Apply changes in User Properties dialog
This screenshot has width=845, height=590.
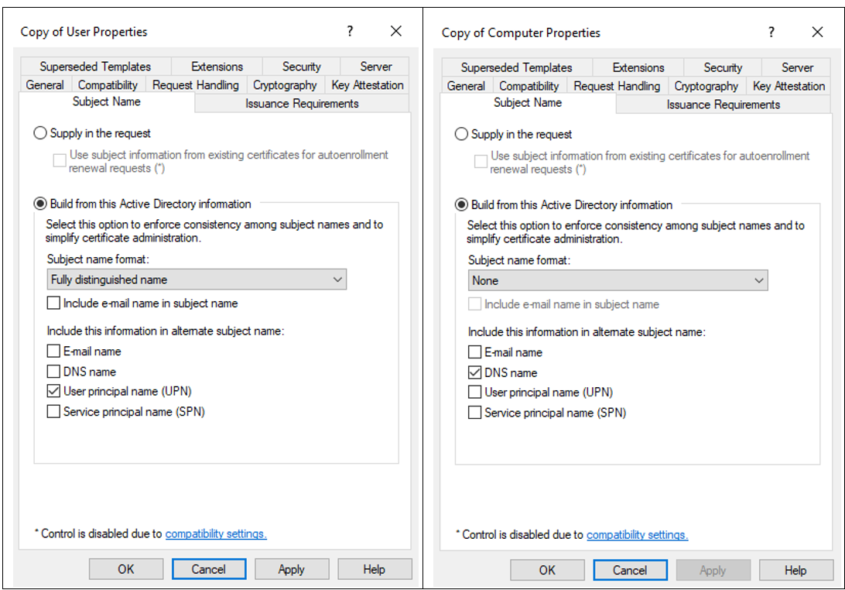(x=292, y=568)
